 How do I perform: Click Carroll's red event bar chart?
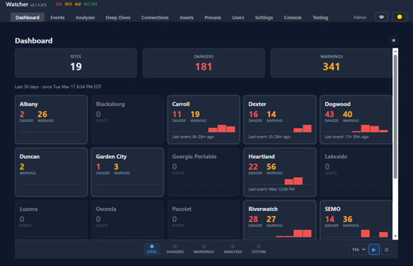tap(222, 129)
